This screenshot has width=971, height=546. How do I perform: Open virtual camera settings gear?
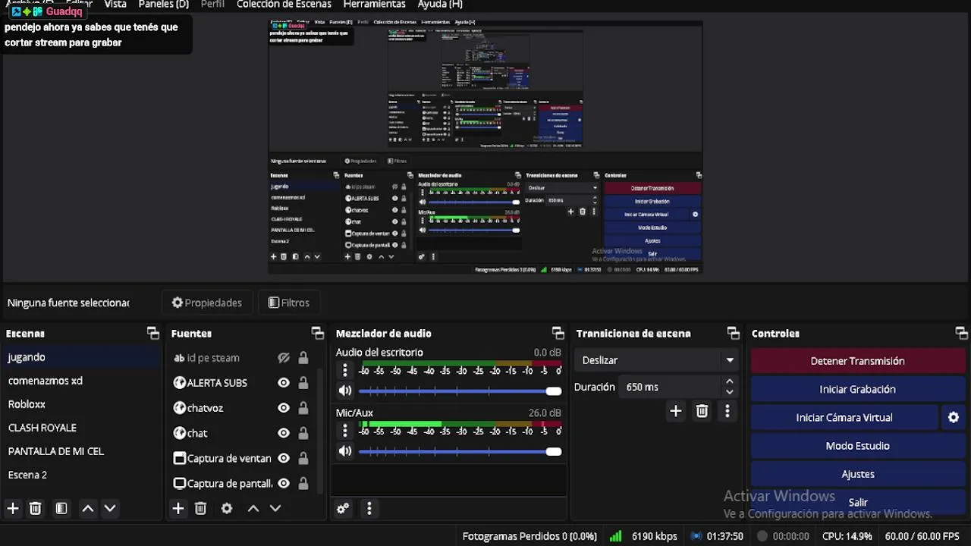point(954,417)
